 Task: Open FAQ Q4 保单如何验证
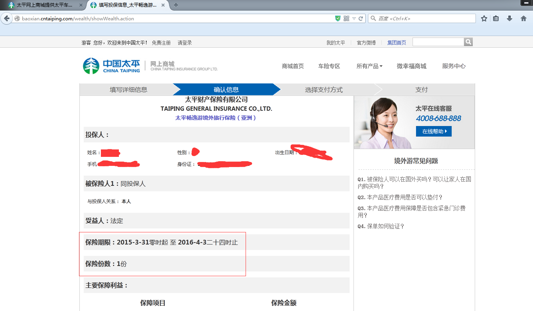click(x=381, y=226)
